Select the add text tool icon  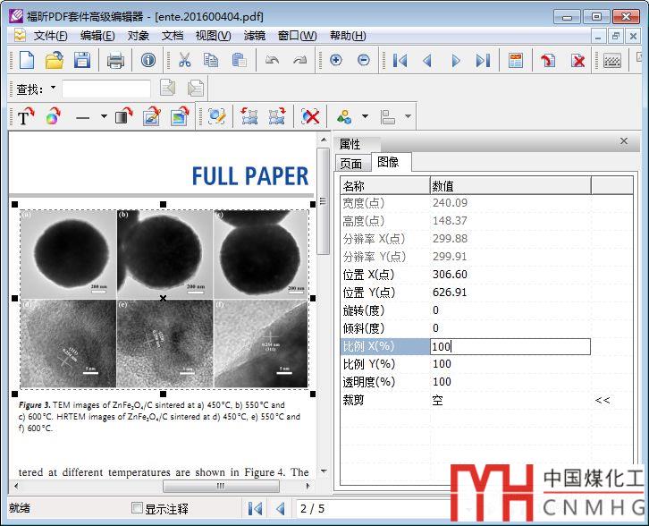(x=25, y=117)
